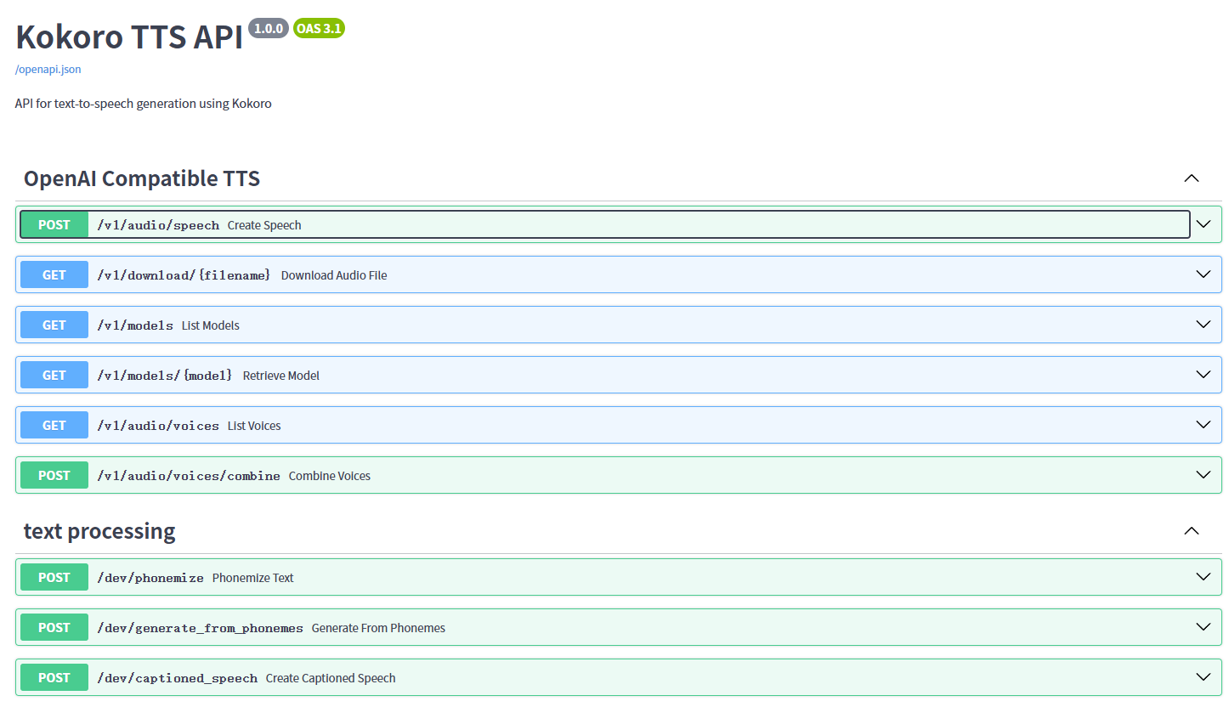Click the API description text about Kokoro
Image resolution: width=1229 pixels, height=707 pixels.
(x=144, y=104)
